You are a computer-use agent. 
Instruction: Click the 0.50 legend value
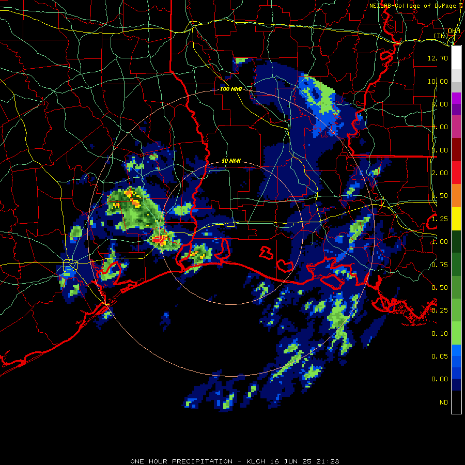tap(440, 288)
